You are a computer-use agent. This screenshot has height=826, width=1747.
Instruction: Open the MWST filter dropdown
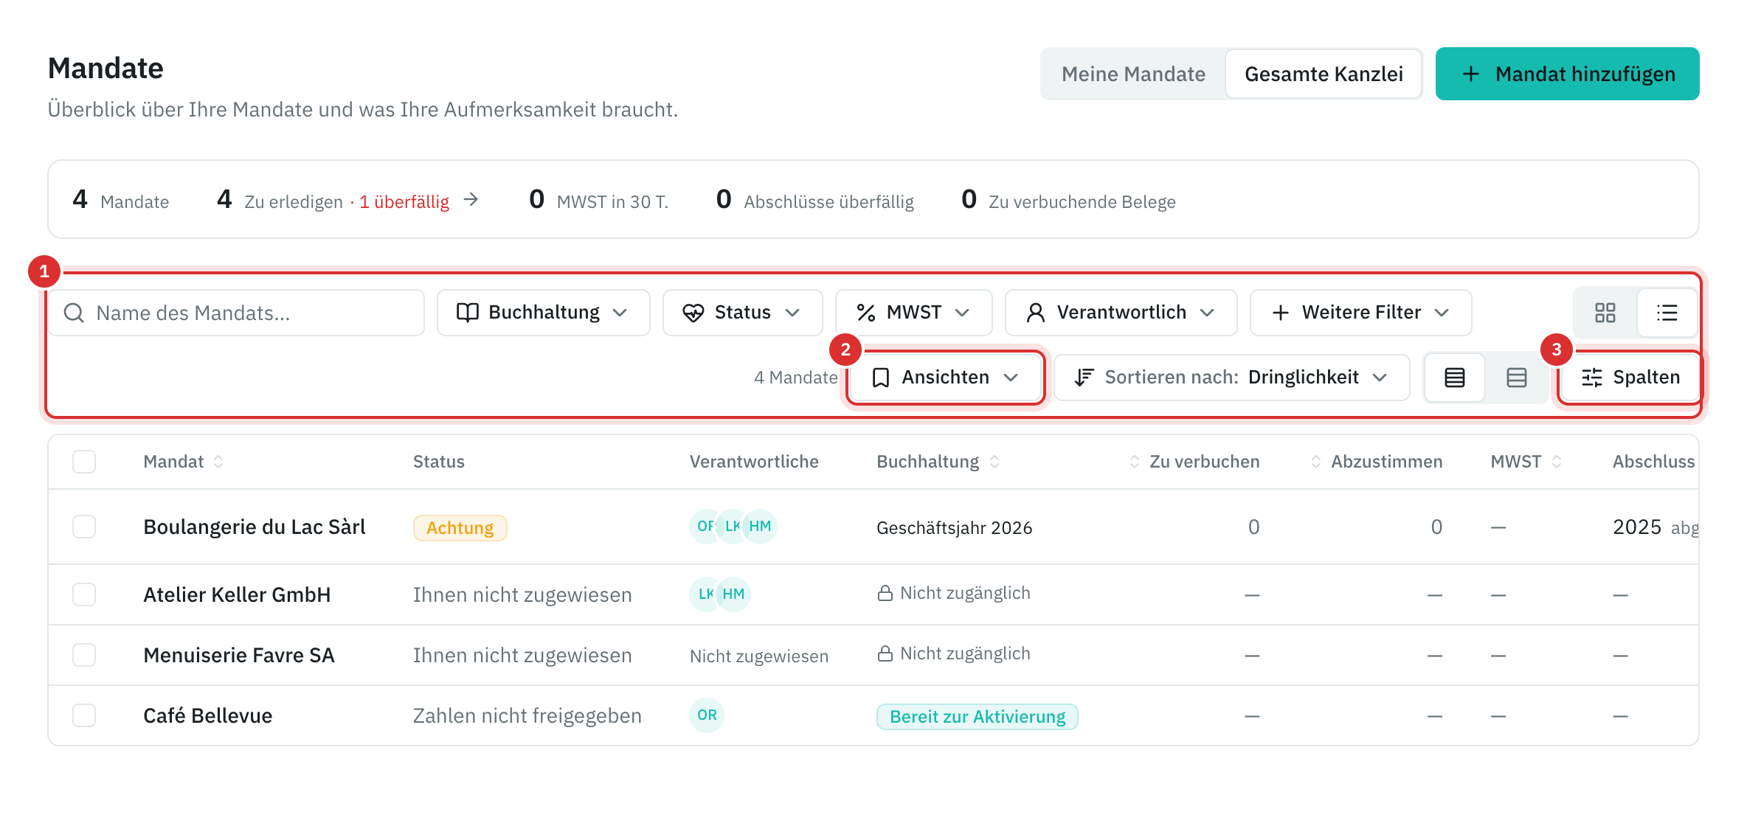point(913,313)
